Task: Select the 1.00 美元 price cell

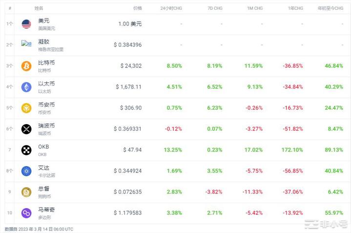Action: point(130,24)
